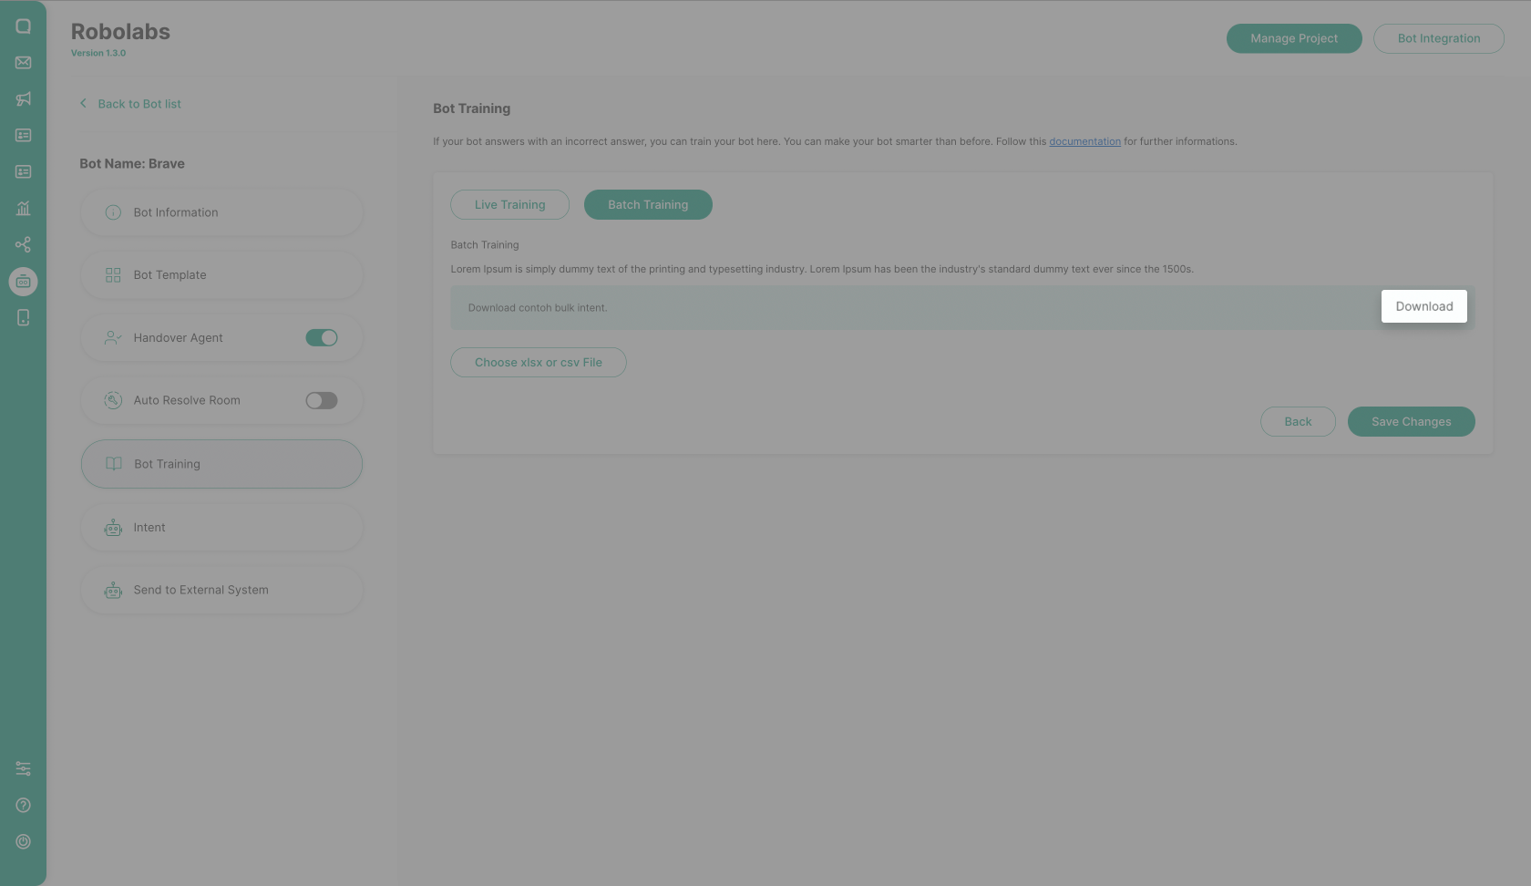The height and width of the screenshot is (886, 1531).
Task: Select the mobile device icon
Action: pyautogui.click(x=23, y=317)
